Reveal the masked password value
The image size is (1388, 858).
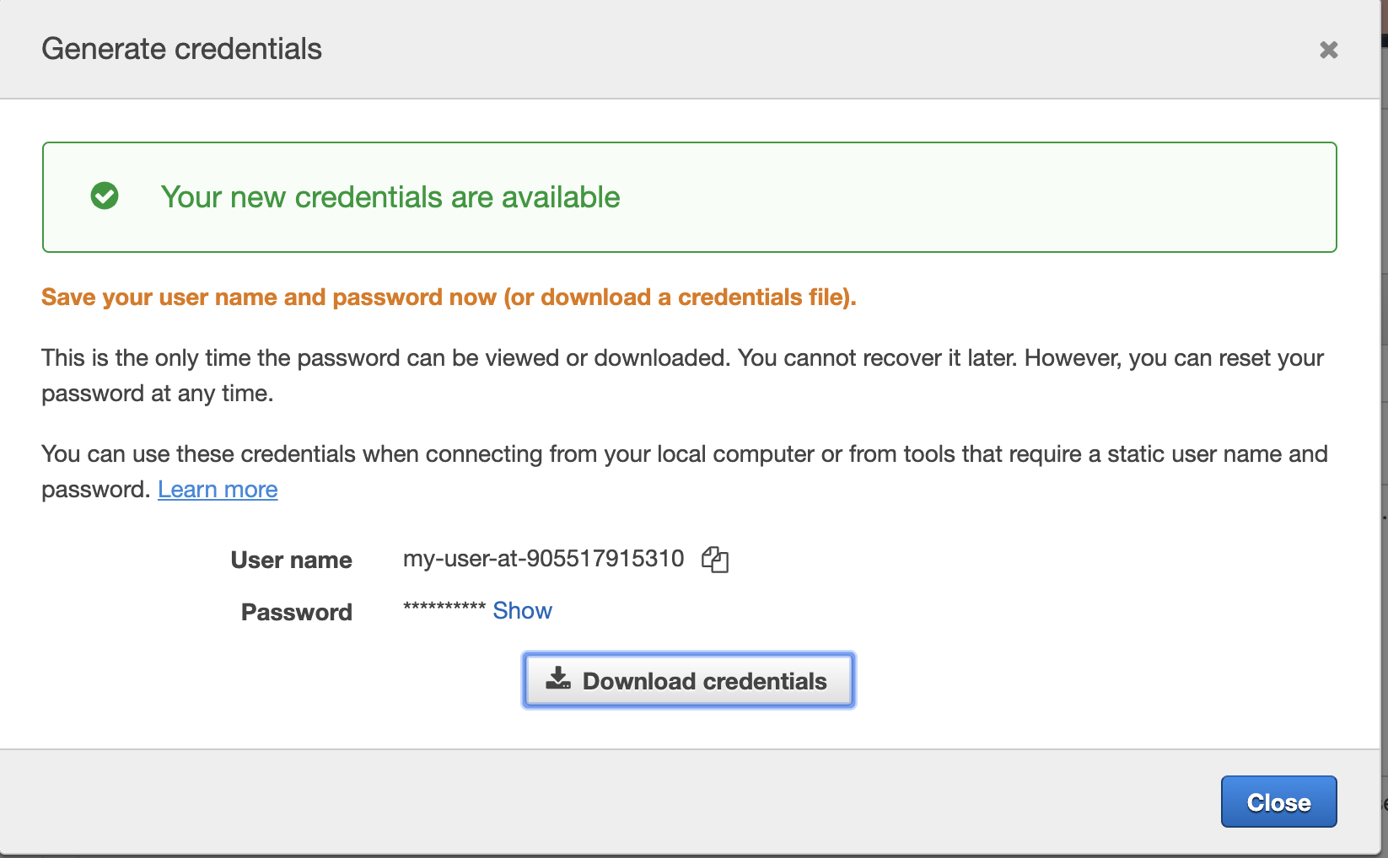(x=522, y=610)
